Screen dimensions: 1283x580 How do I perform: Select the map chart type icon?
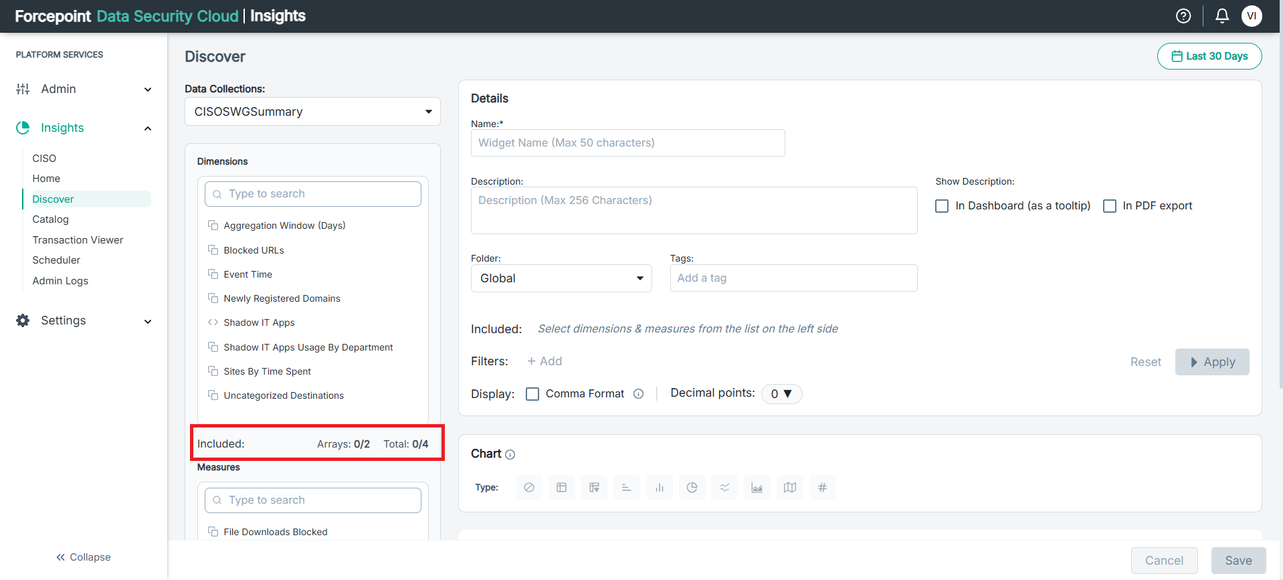coord(789,488)
